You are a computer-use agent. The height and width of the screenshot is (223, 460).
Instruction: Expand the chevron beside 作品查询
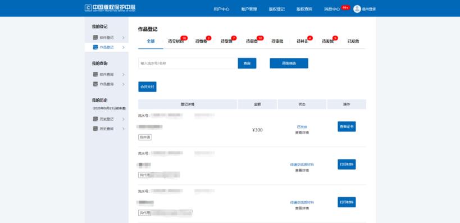[x=123, y=84]
